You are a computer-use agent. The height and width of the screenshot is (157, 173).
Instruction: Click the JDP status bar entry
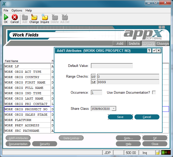(108, 153)
